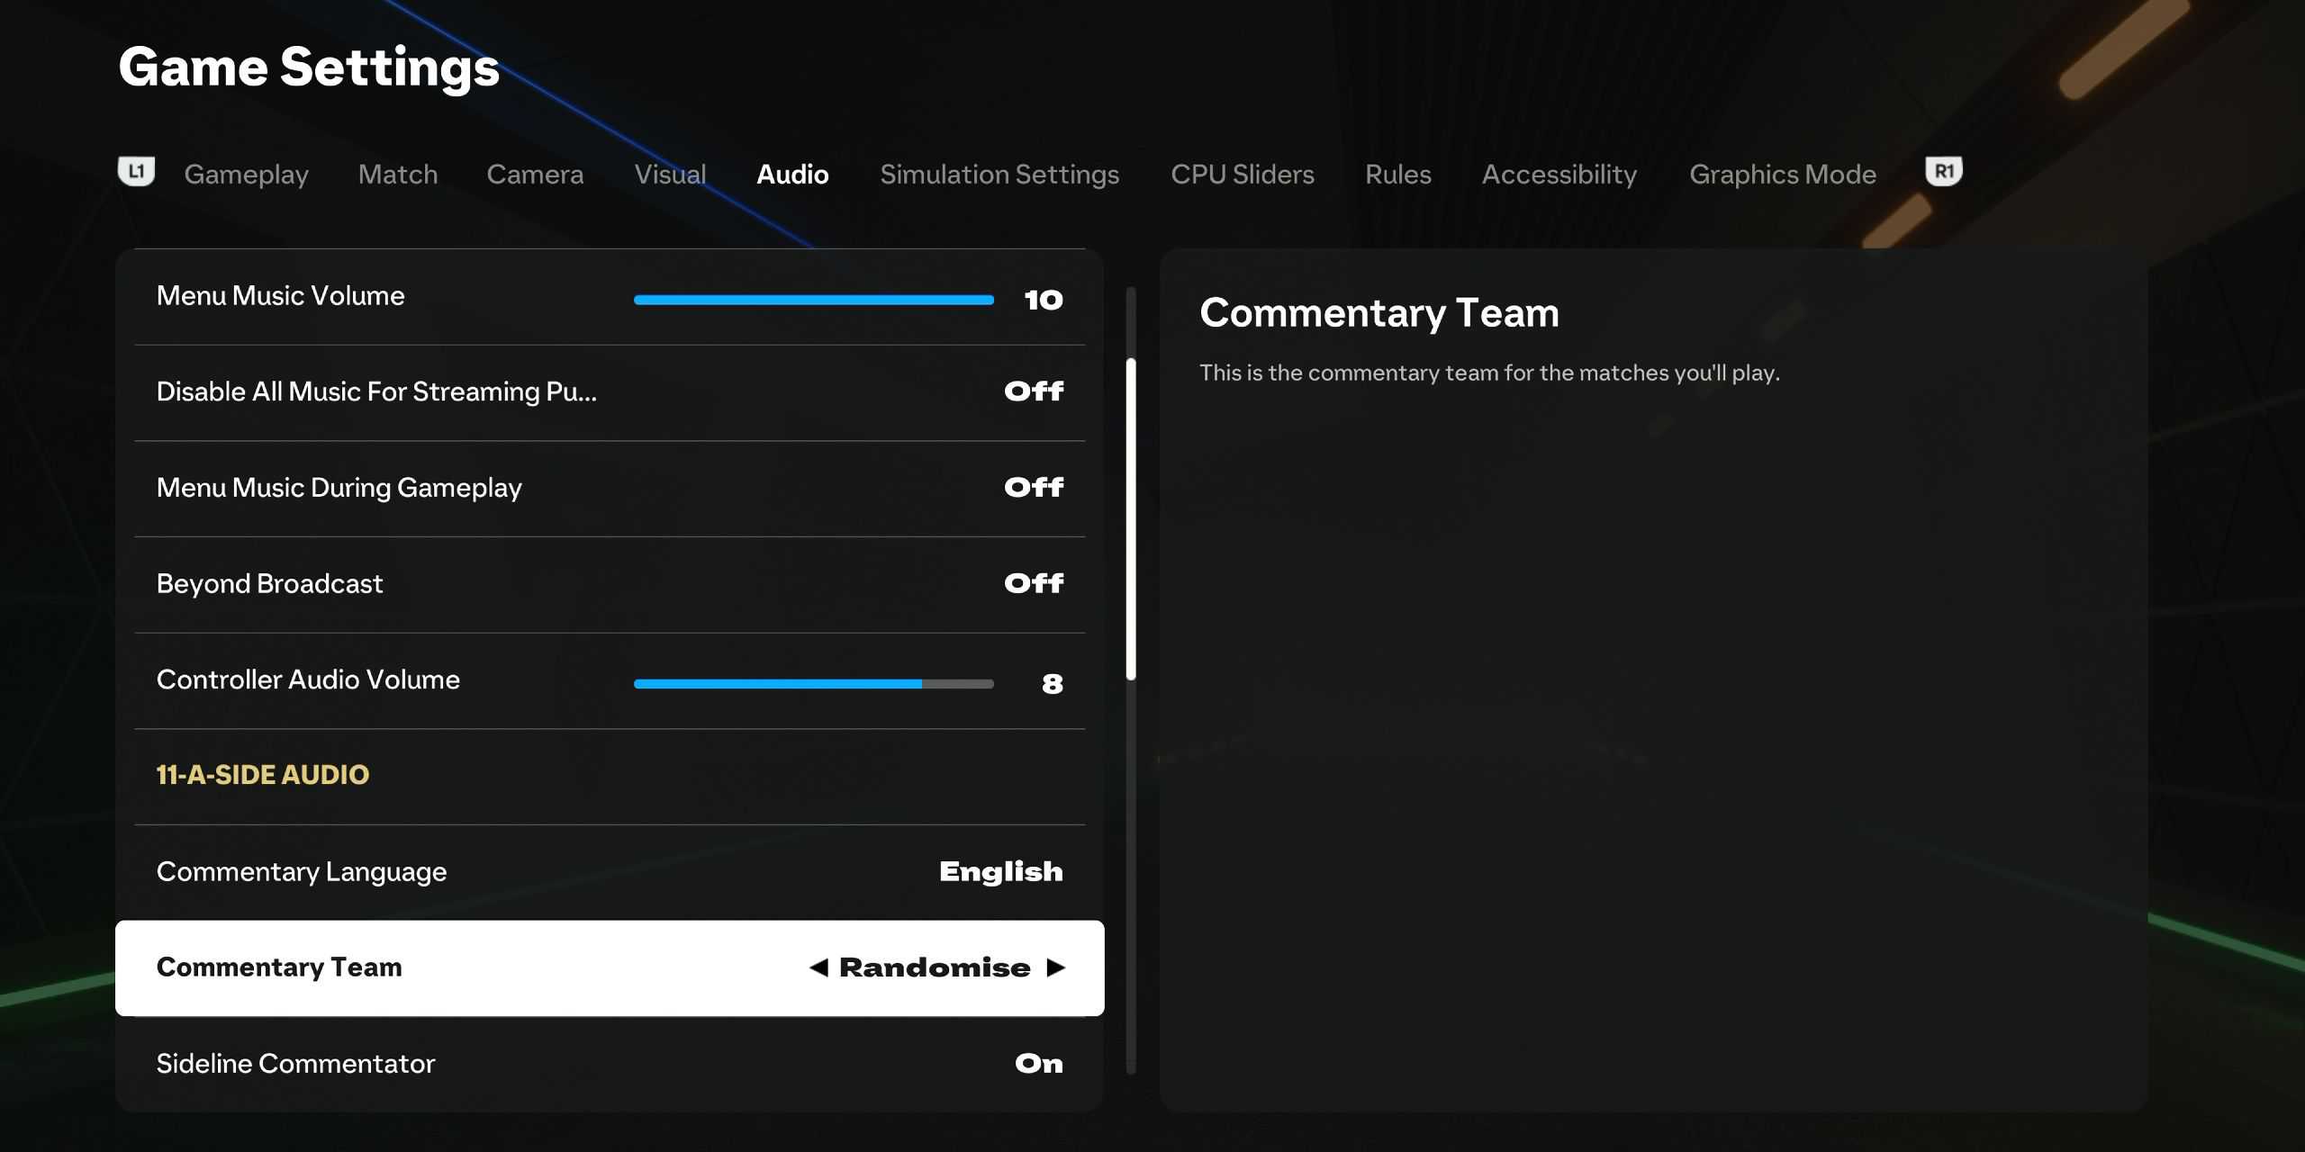Select the Audio tab
The width and height of the screenshot is (2305, 1152).
792,174
